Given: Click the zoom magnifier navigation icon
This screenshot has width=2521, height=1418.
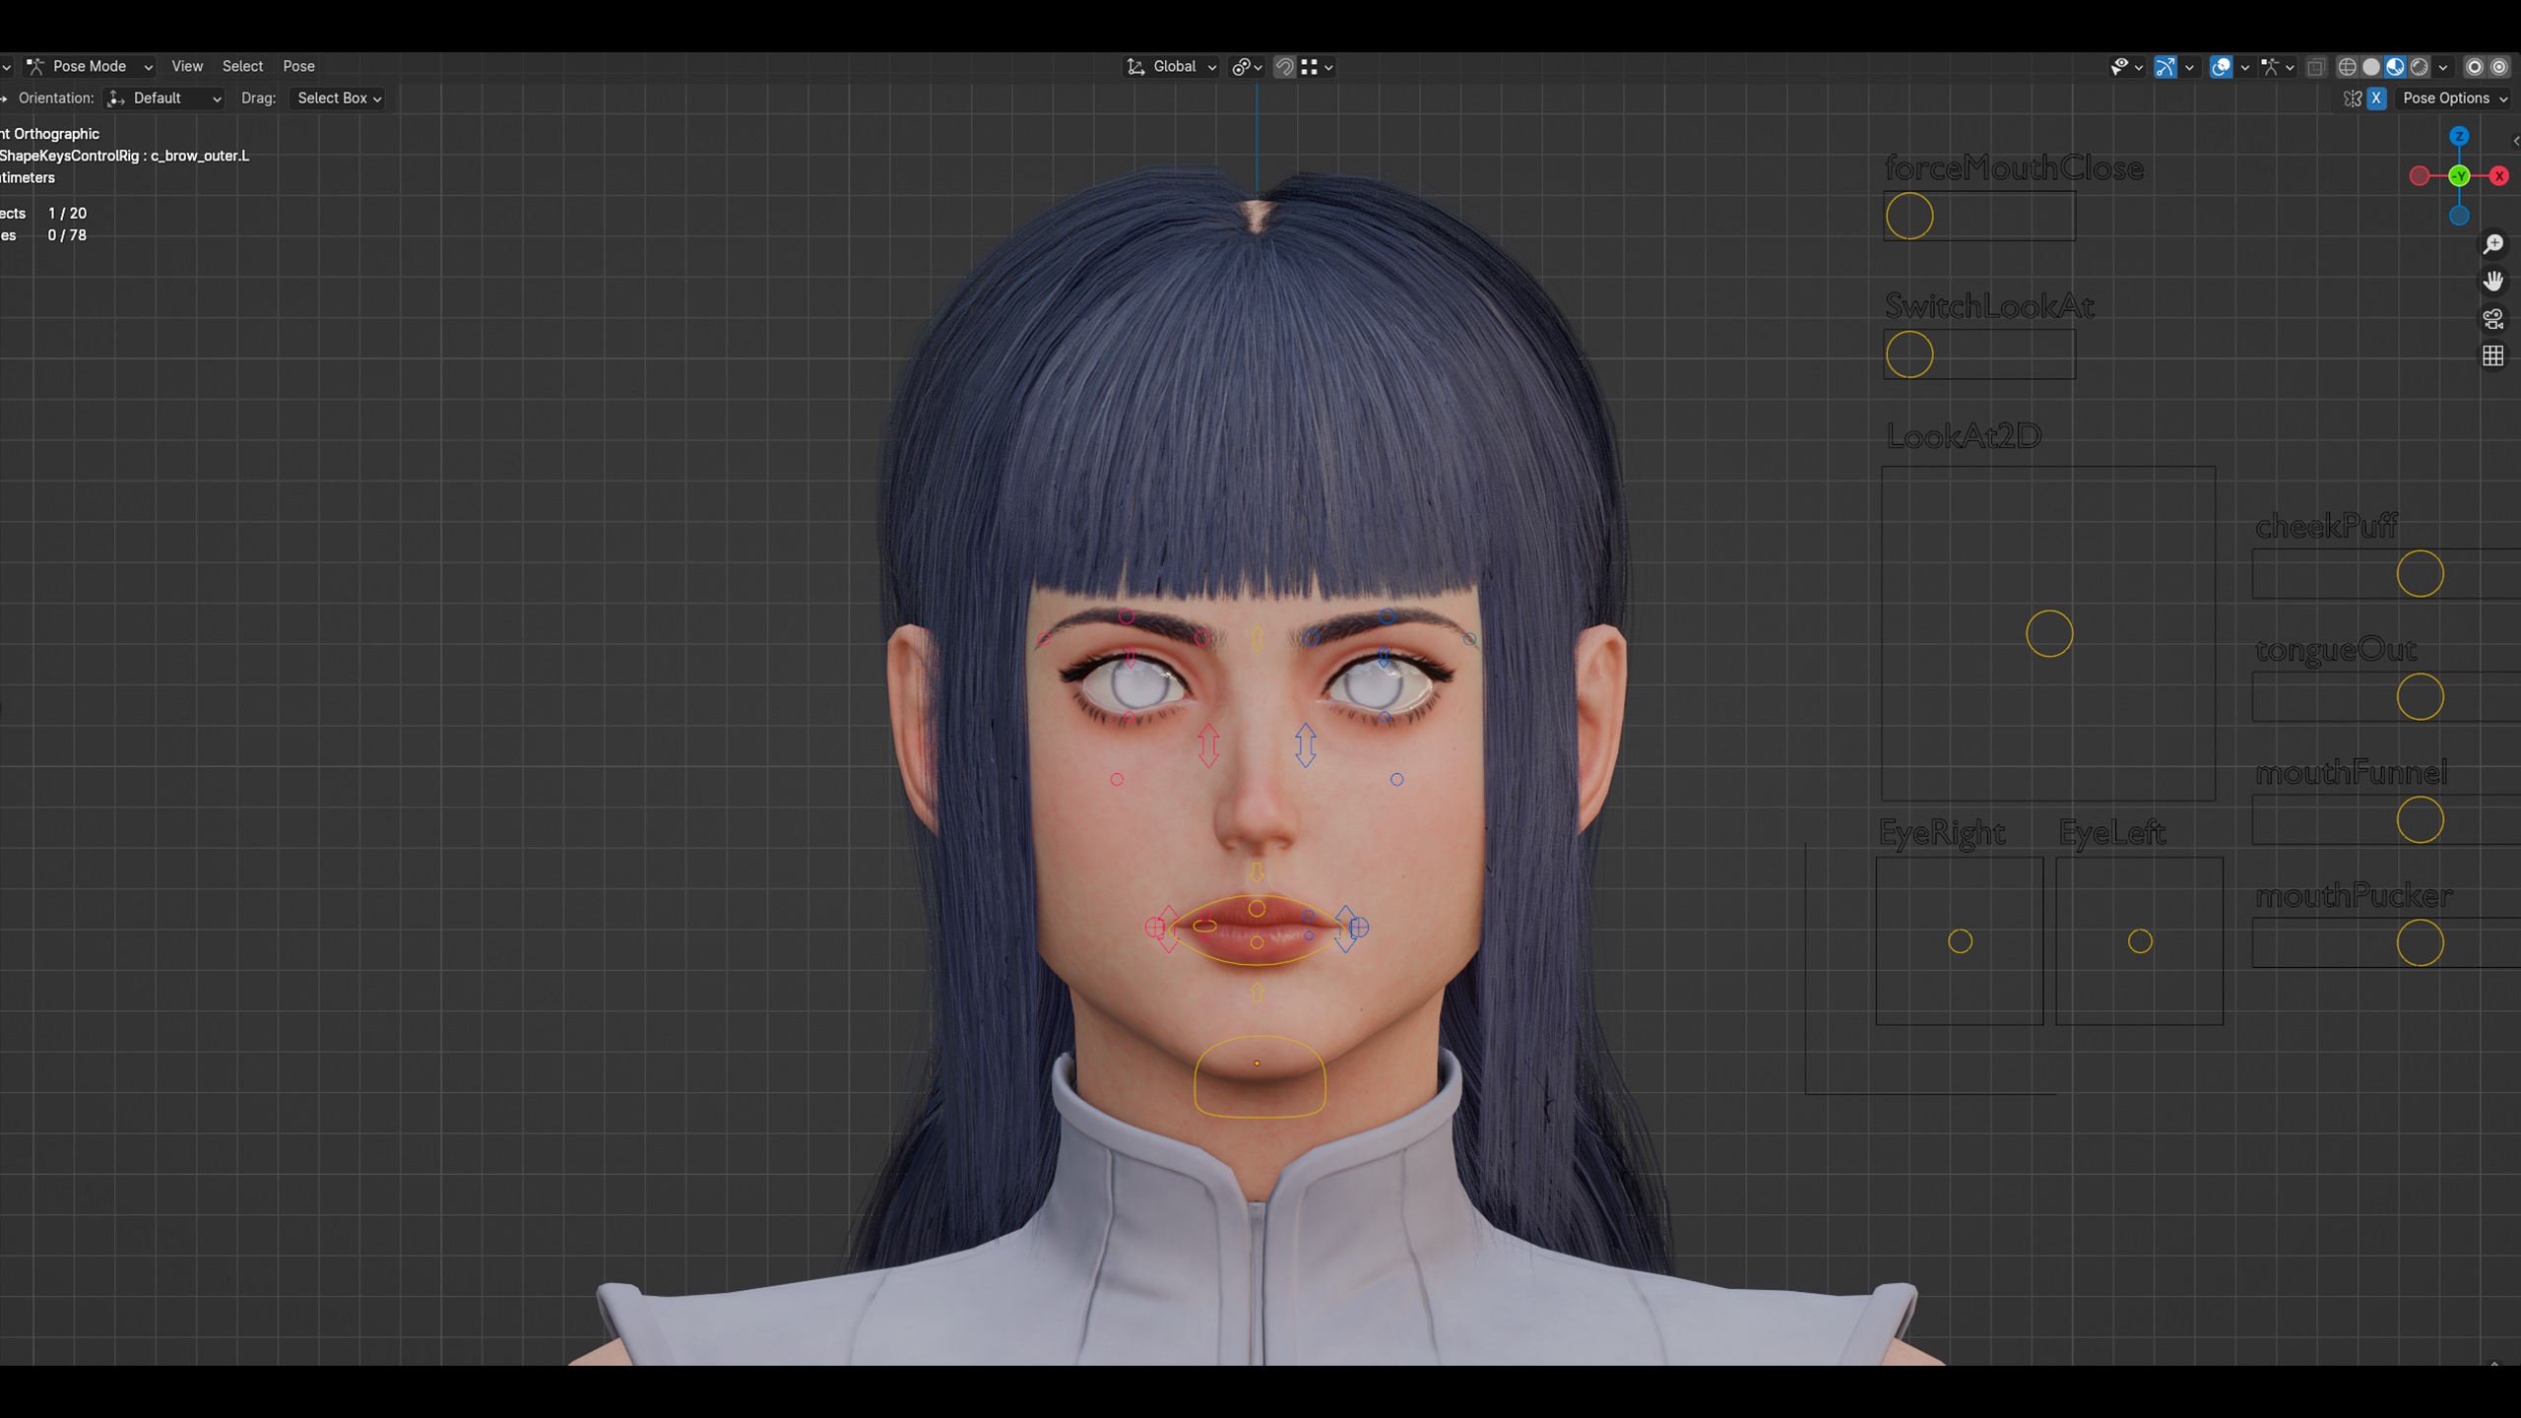Looking at the screenshot, I should pyautogui.click(x=2492, y=244).
